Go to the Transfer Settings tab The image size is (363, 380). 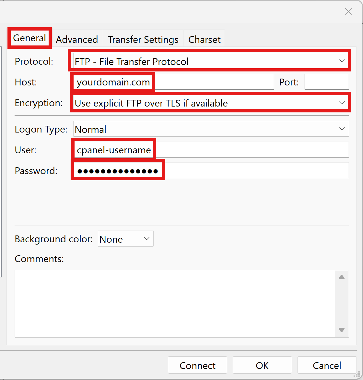click(x=143, y=40)
